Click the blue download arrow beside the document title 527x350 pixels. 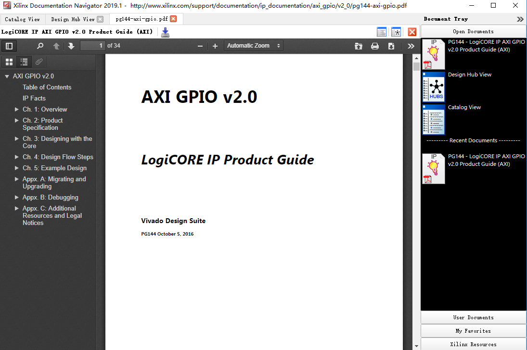166,32
